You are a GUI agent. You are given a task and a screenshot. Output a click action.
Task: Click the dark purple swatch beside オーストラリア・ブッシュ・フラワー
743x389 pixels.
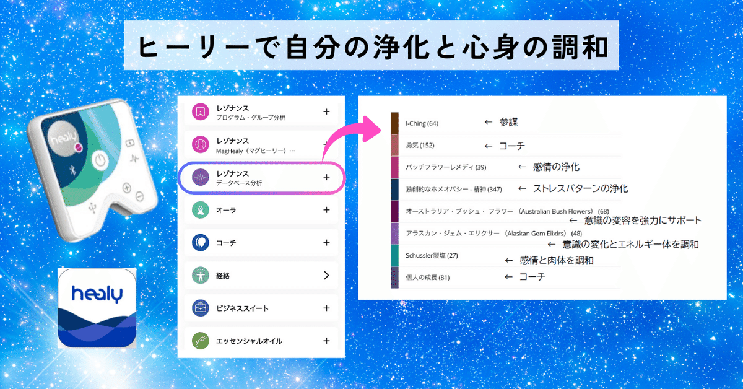tap(394, 211)
